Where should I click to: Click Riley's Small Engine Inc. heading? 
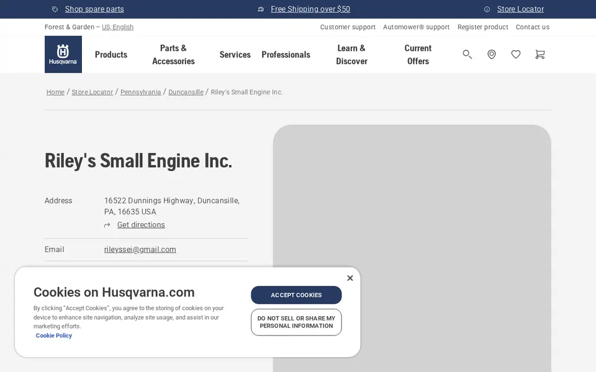(x=138, y=161)
